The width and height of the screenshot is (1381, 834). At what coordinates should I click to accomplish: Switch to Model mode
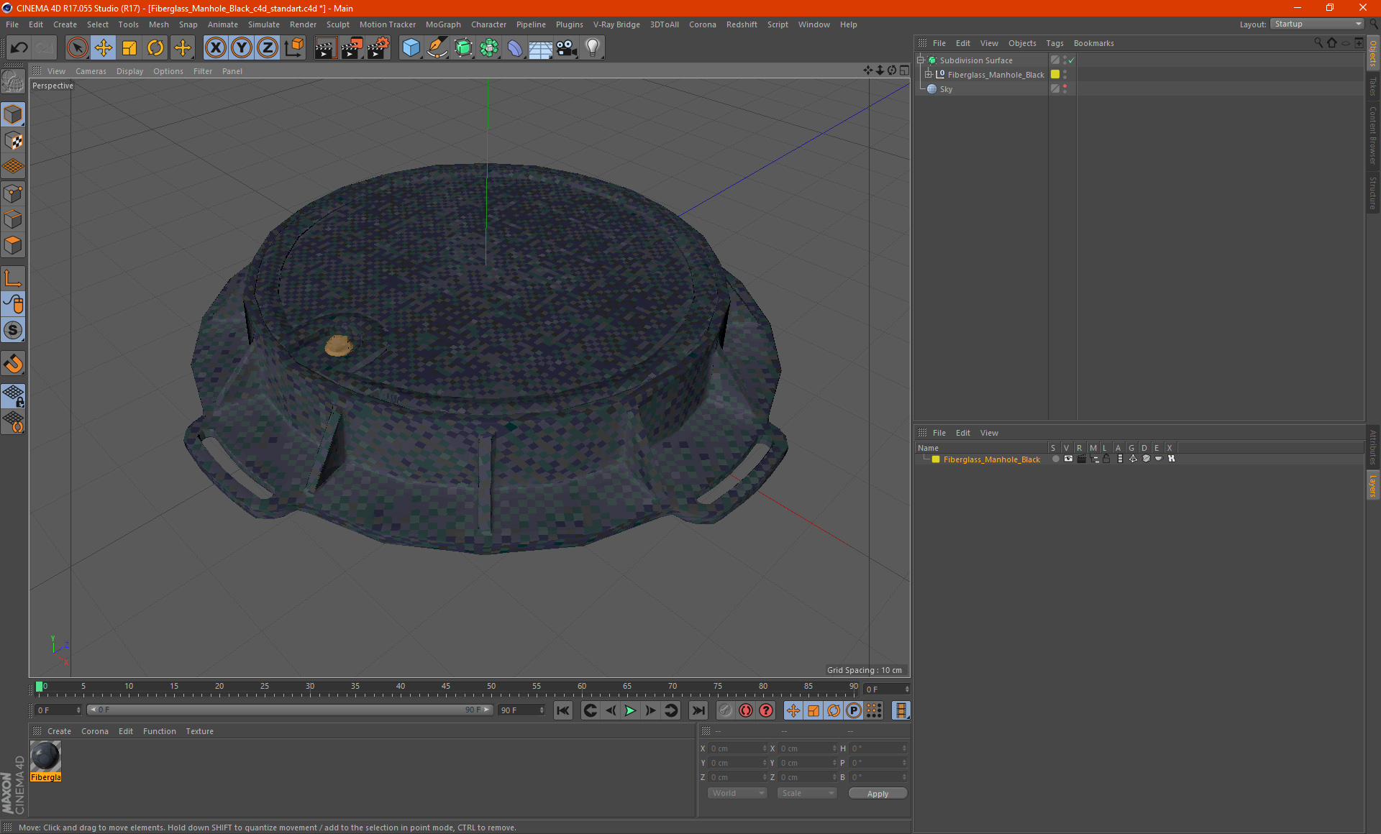[13, 114]
